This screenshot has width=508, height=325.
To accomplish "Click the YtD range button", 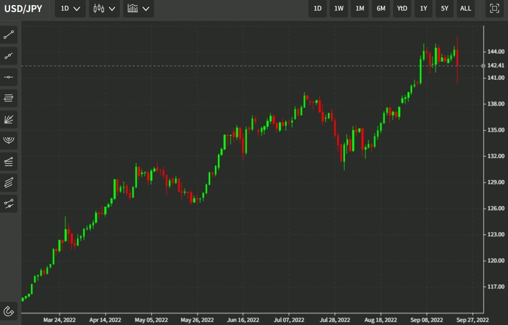I will 402,8.
